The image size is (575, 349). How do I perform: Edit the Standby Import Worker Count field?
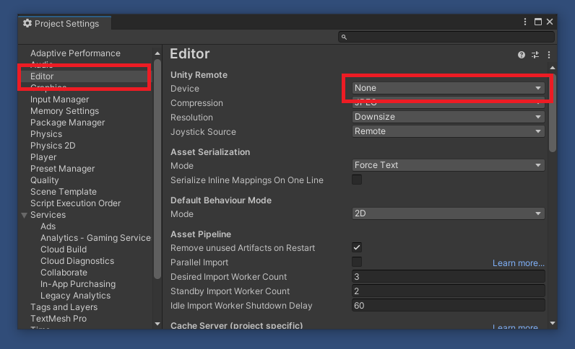tap(448, 291)
